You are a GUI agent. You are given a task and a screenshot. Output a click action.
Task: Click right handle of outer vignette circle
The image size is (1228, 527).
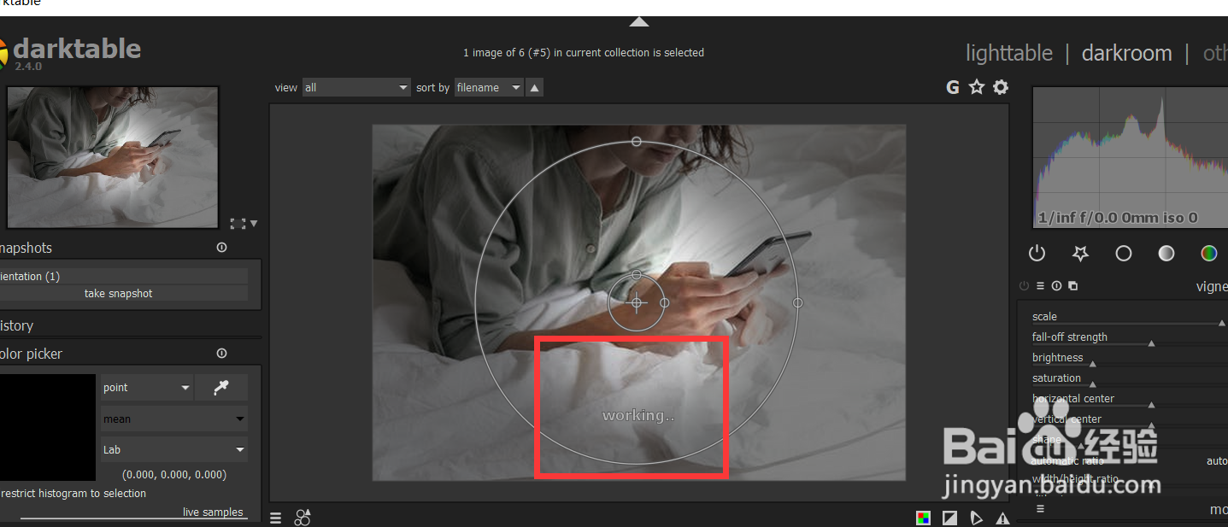point(797,302)
